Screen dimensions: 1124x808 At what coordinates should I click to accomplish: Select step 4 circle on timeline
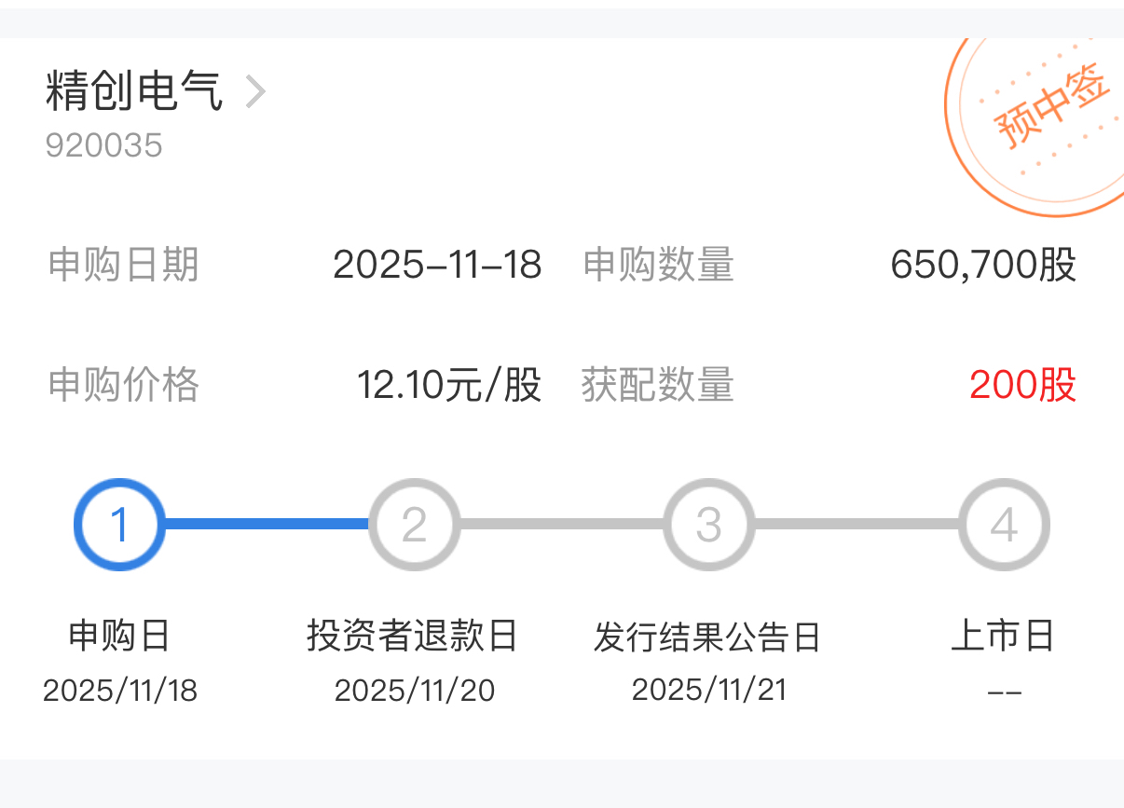1004,525
